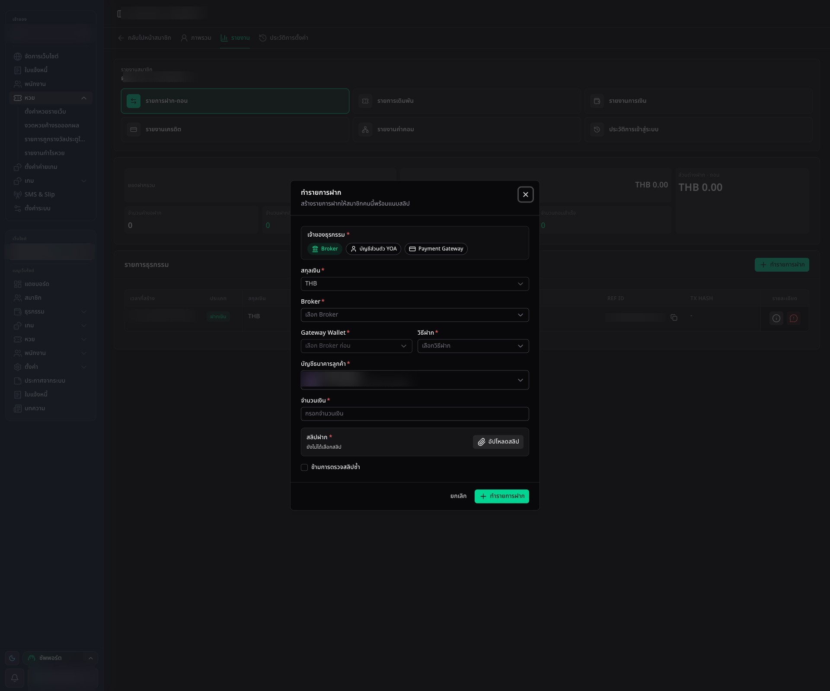Screen dimensions: 830x691
Task: Click the ทำรายการฝาก button above the transaction table
Action: click(782, 265)
